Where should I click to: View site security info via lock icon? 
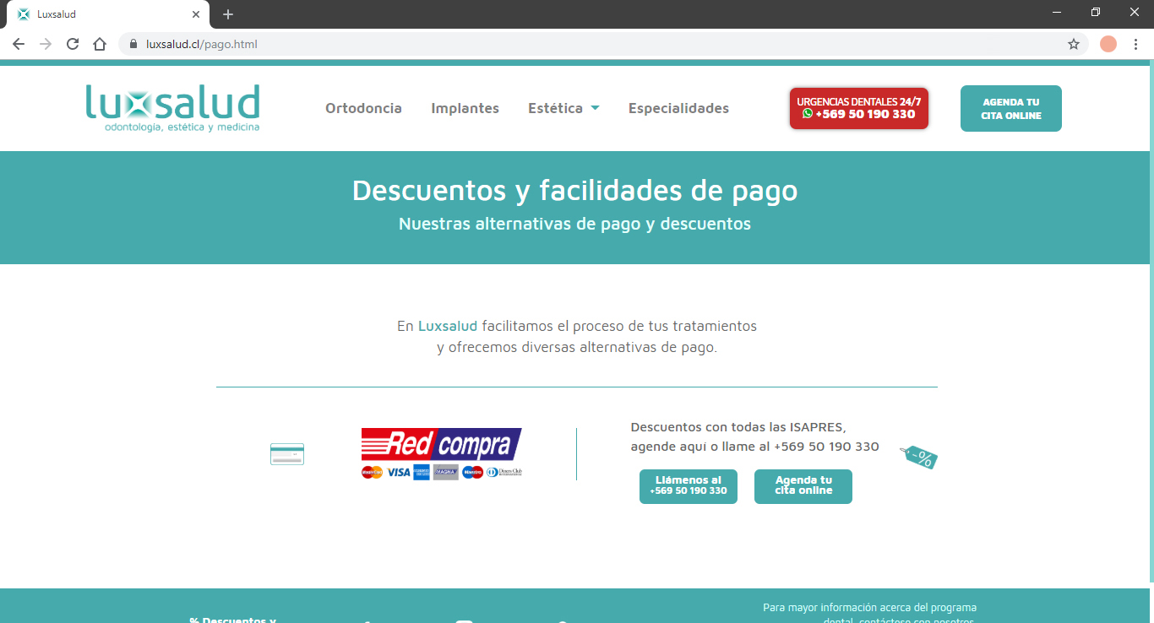[133, 44]
